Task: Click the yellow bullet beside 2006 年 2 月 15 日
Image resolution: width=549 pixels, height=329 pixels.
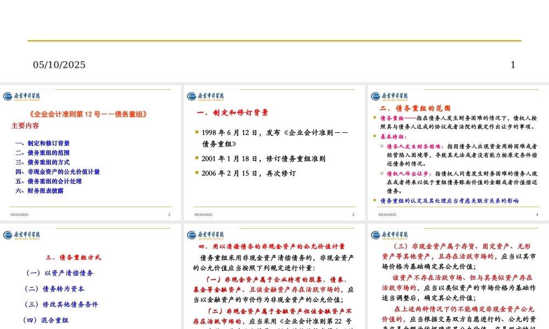Action: pos(197,173)
